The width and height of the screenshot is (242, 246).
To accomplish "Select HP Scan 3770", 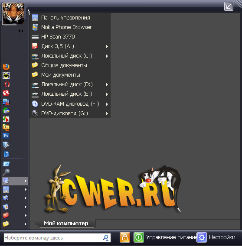I will point(70,37).
